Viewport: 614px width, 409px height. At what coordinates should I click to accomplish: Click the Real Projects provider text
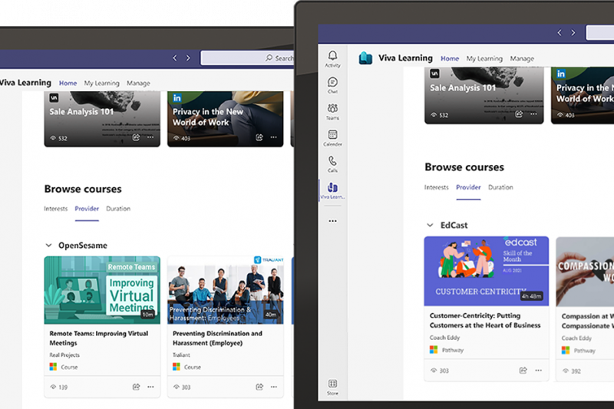pyautogui.click(x=64, y=355)
